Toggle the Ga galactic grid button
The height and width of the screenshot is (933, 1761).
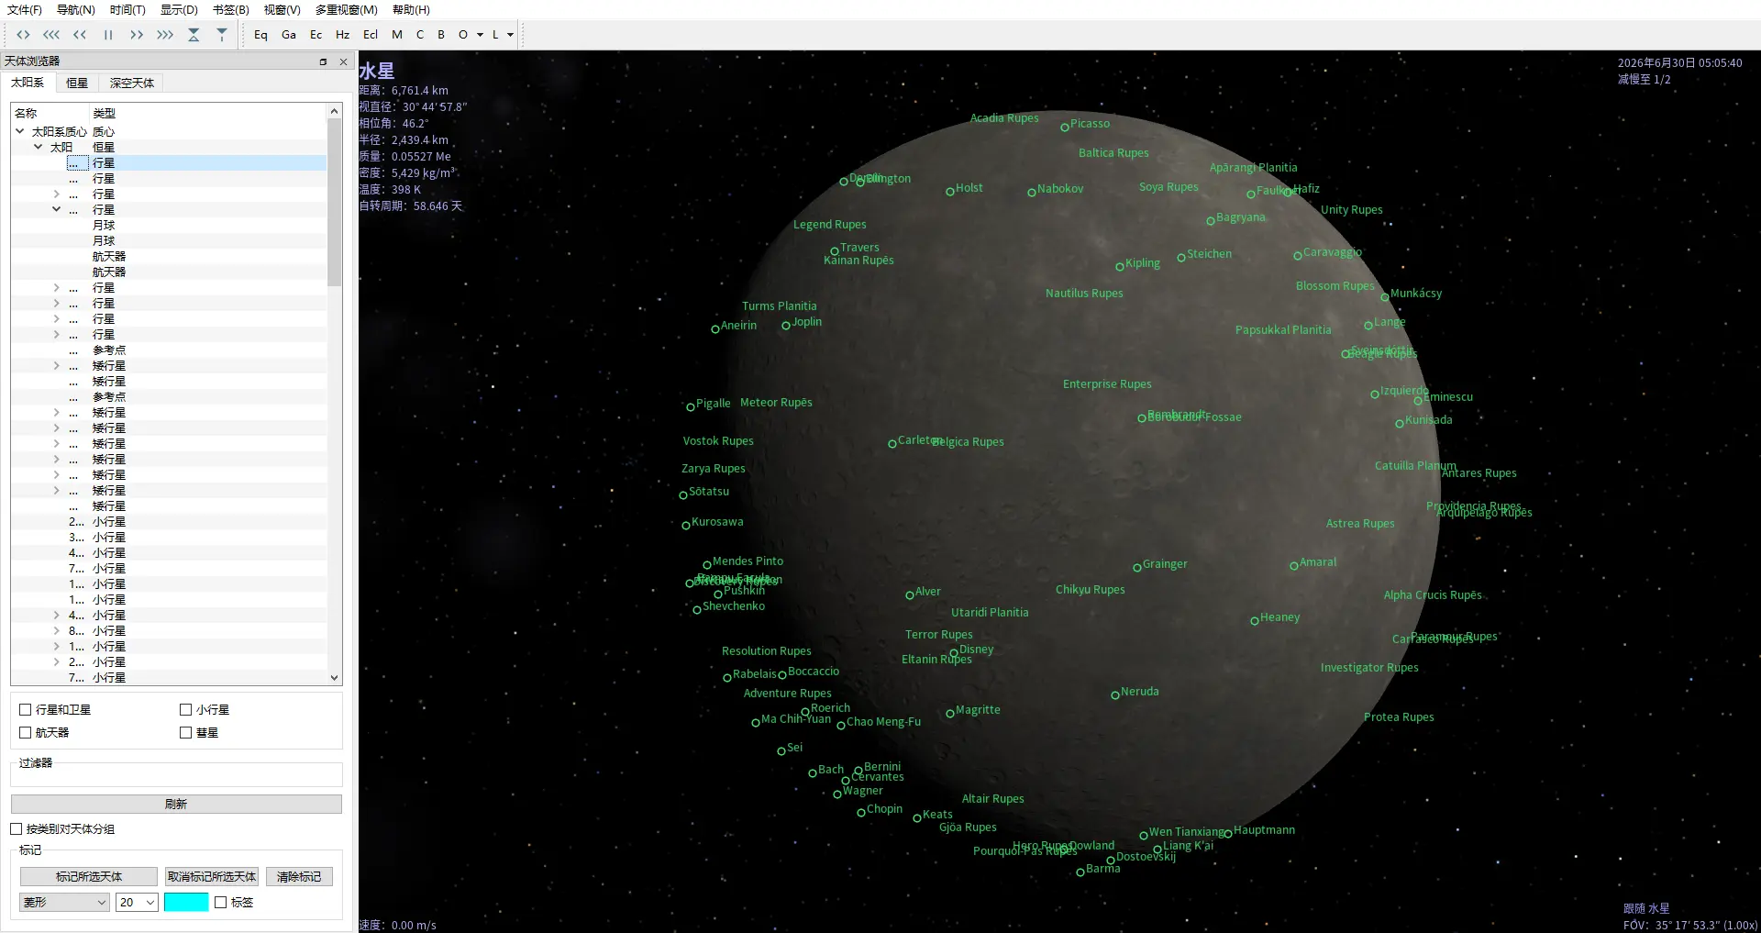(289, 35)
